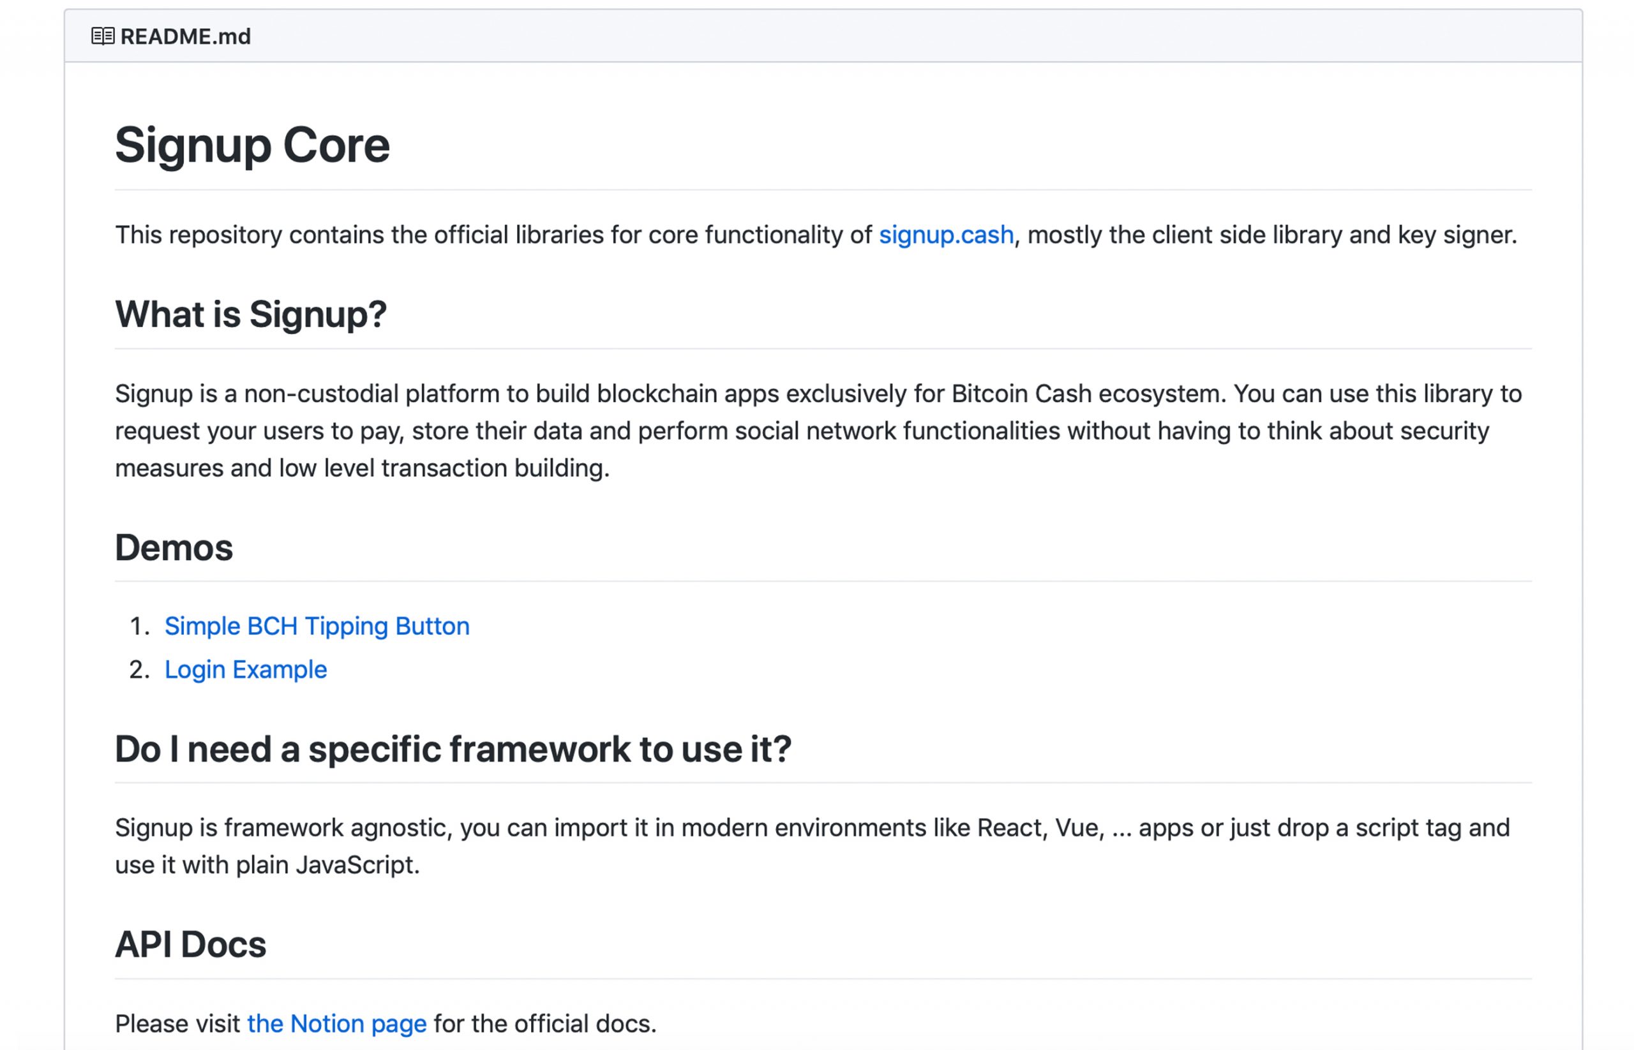Click the specific framework question heading
The width and height of the screenshot is (1634, 1050).
click(x=453, y=749)
